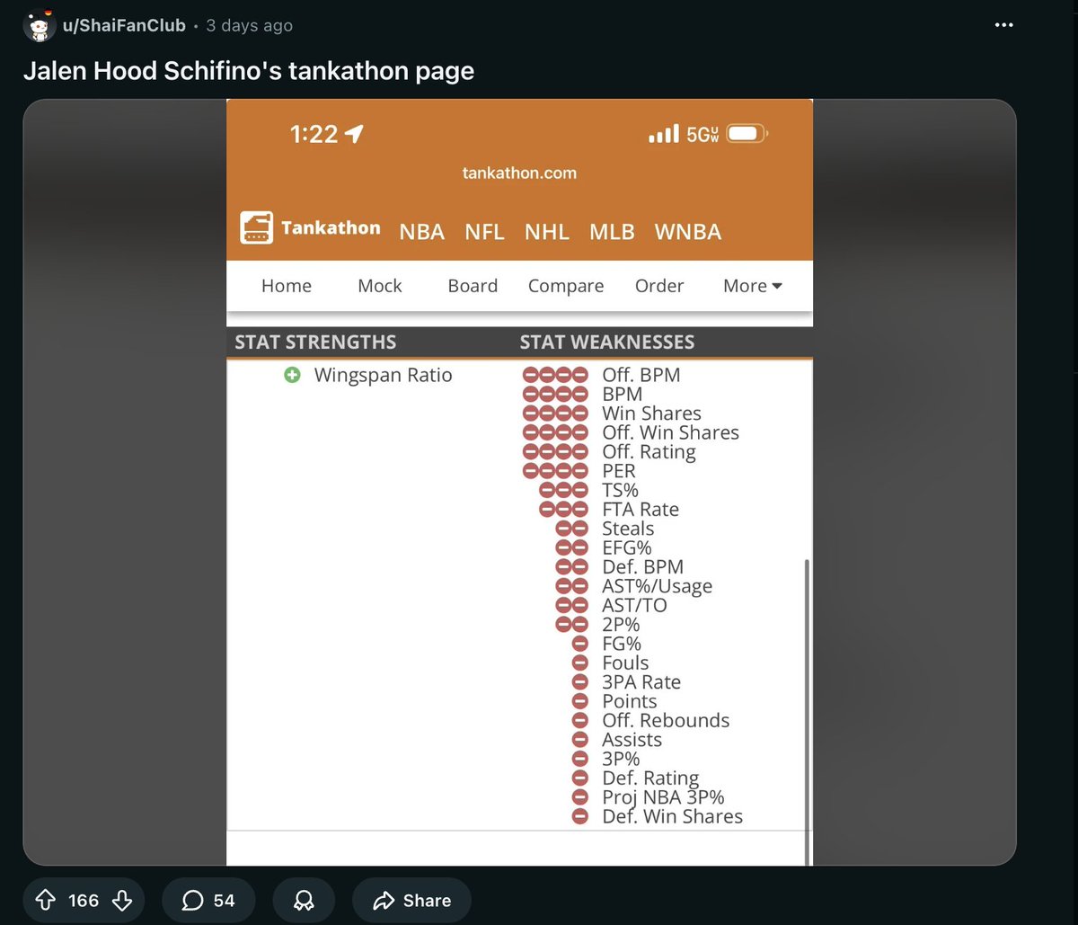Click the minus icon beside Points
Image resolution: width=1078 pixels, height=925 pixels.
coord(579,701)
